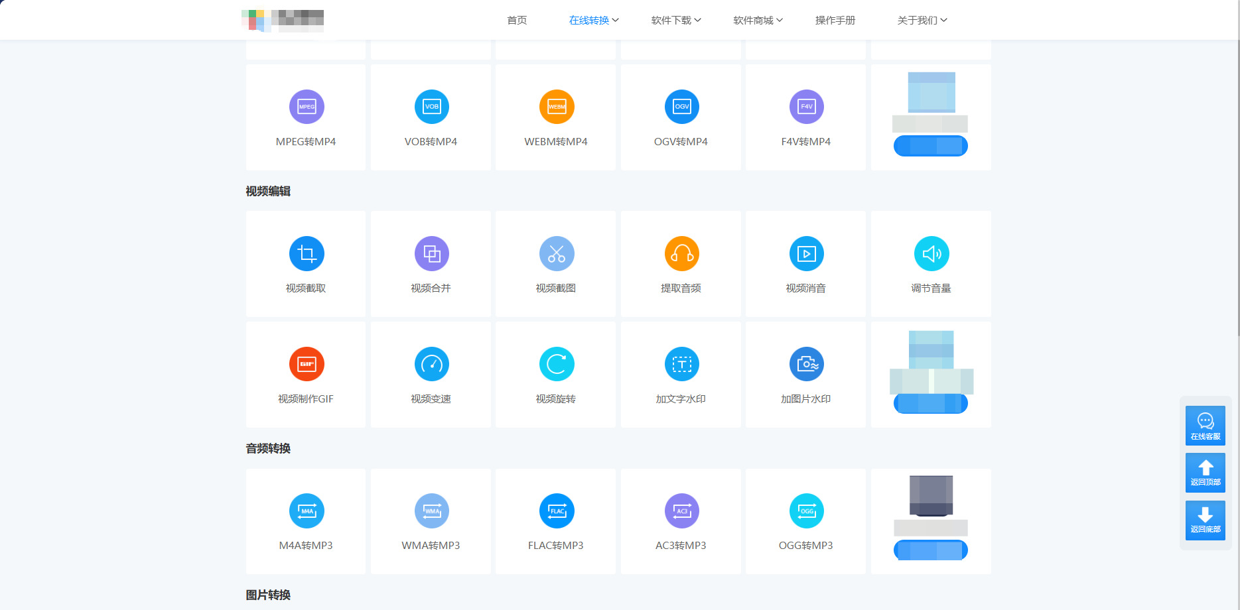
Task: Select the 视频制作GIF icon
Action: click(307, 364)
